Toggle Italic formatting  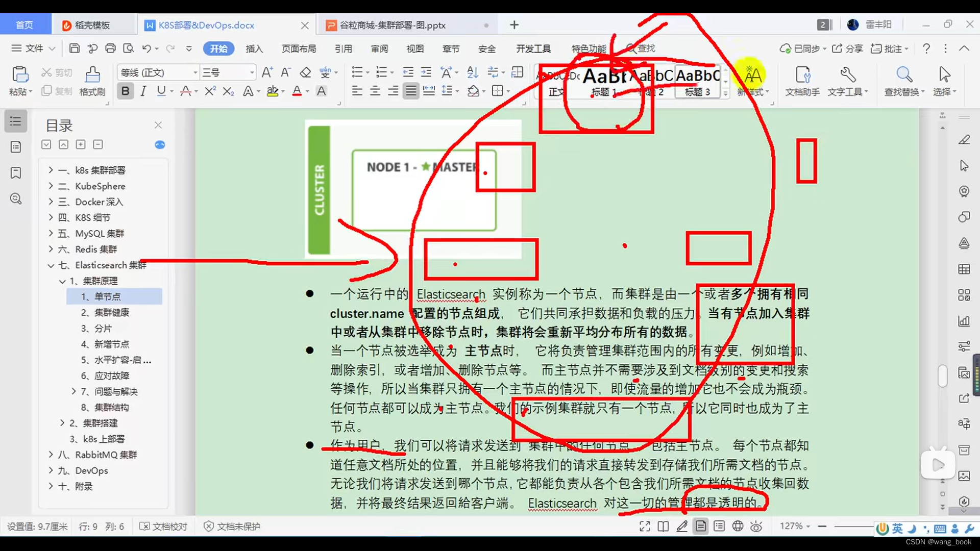(x=143, y=91)
